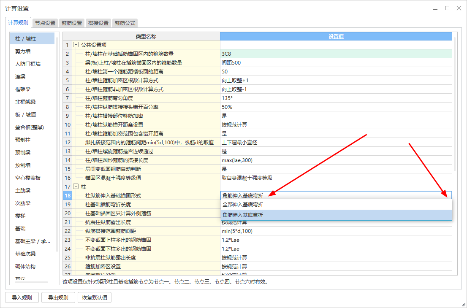Click row number 10 header
The height and width of the screenshot is (308, 467).
(67, 125)
